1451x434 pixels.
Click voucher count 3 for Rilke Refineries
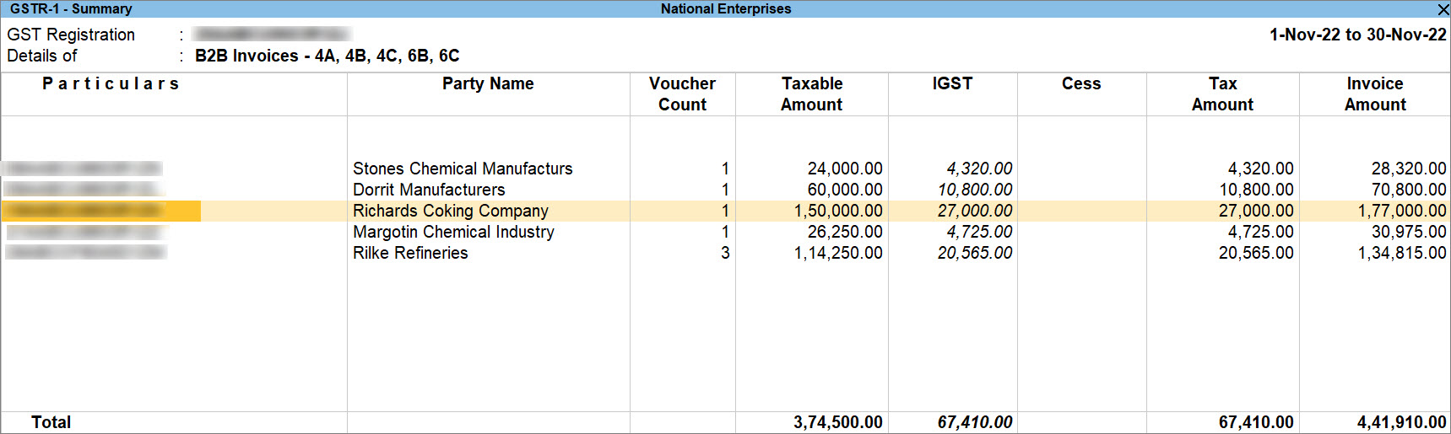pyautogui.click(x=725, y=253)
